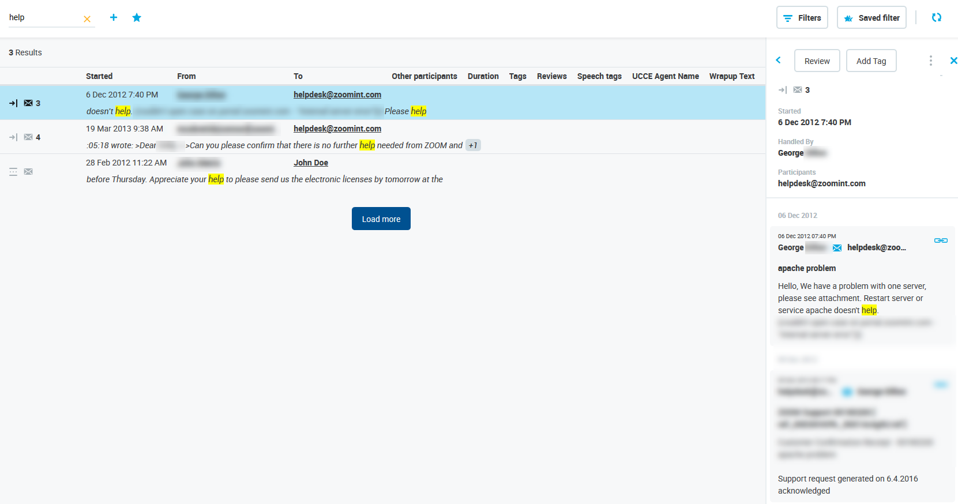Click helpdesk@zoomint.com link in 19 Mar row
This screenshot has width=958, height=504.
(337, 129)
